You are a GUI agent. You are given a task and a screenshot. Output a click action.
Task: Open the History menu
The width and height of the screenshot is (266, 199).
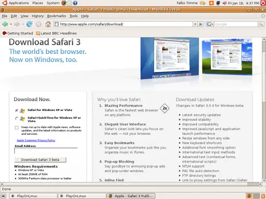pos(38,16)
